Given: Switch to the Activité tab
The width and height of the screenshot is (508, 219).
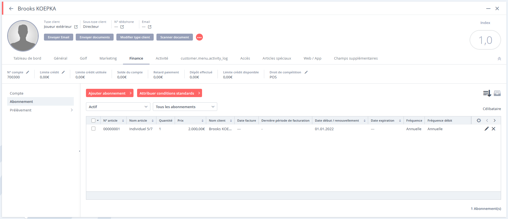Looking at the screenshot, I should pyautogui.click(x=162, y=58).
